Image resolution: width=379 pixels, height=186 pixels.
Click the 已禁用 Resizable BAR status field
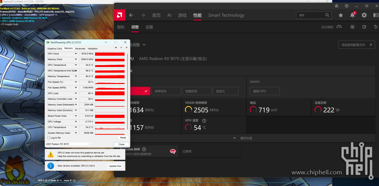click(x=210, y=152)
